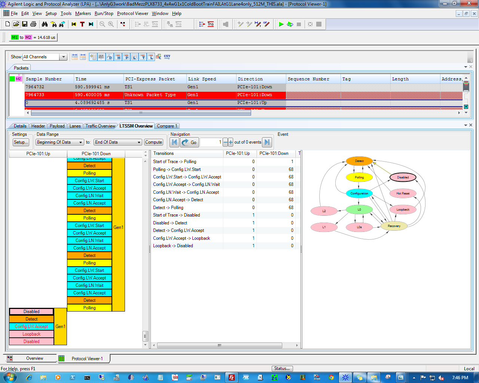Expand the Beginning Of Data range dropdown
The width and height of the screenshot is (479, 383).
(x=80, y=143)
